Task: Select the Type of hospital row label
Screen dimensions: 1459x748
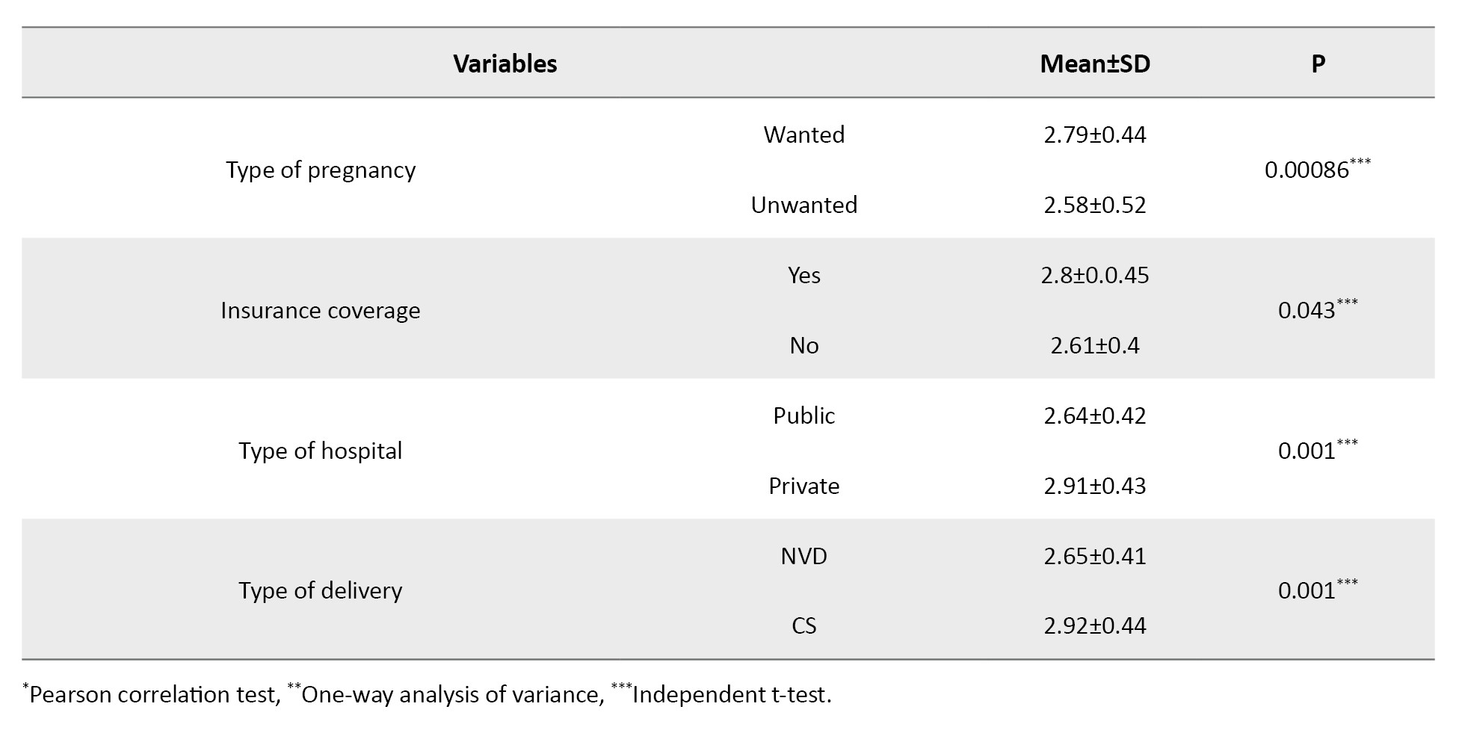Action: click(x=321, y=451)
